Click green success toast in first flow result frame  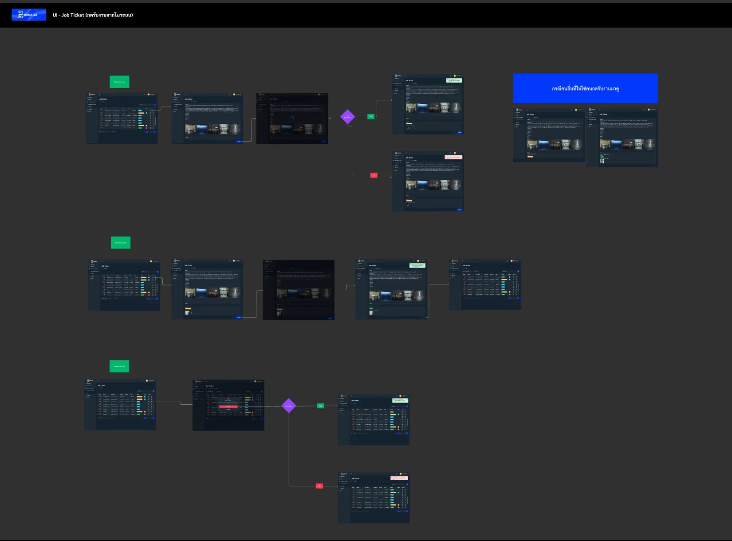pos(454,80)
